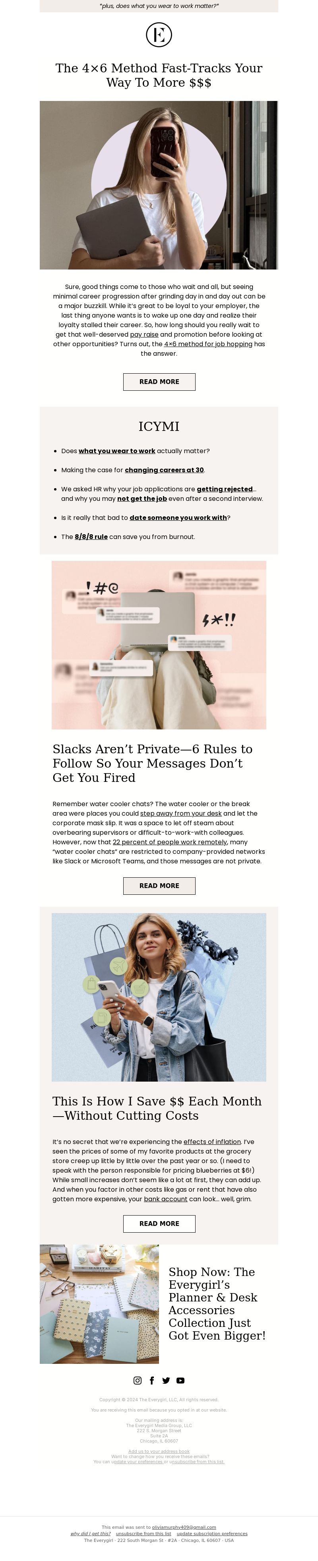Open the '8/8/8 rule' link
This screenshot has height=1561, width=318.
[91, 537]
